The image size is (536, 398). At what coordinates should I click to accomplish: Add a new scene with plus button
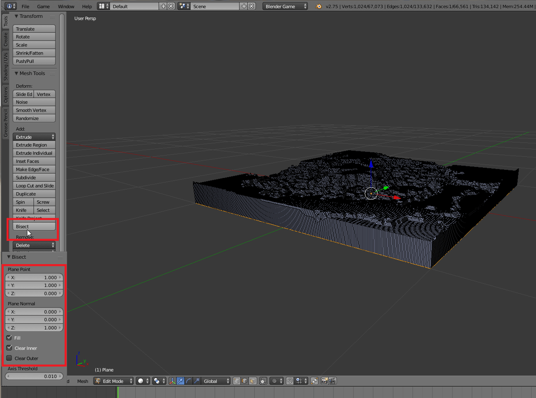click(x=244, y=6)
